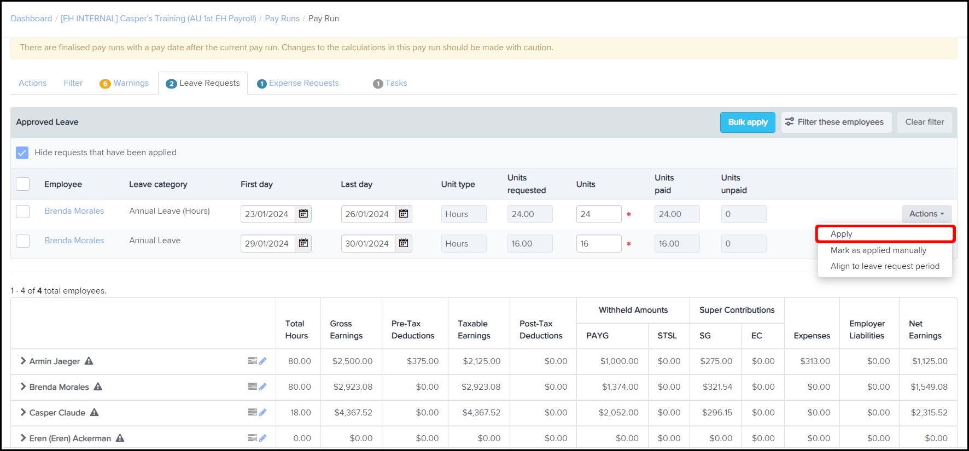
Task: Click the edit pencil icon for Casper Claude
Action: [x=262, y=412]
